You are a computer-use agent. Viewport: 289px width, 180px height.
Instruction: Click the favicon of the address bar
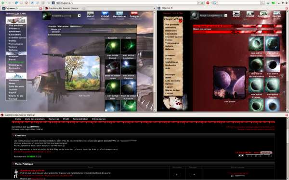pos(53,3)
